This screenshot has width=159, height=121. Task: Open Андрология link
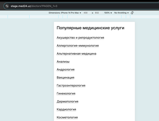(x=66, y=70)
